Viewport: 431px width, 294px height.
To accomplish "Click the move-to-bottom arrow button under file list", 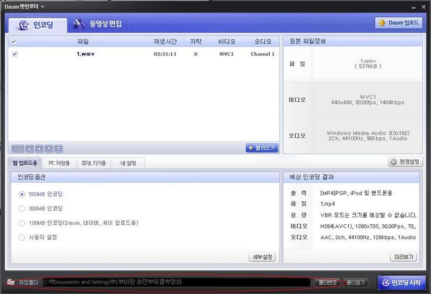I will pos(58,148).
